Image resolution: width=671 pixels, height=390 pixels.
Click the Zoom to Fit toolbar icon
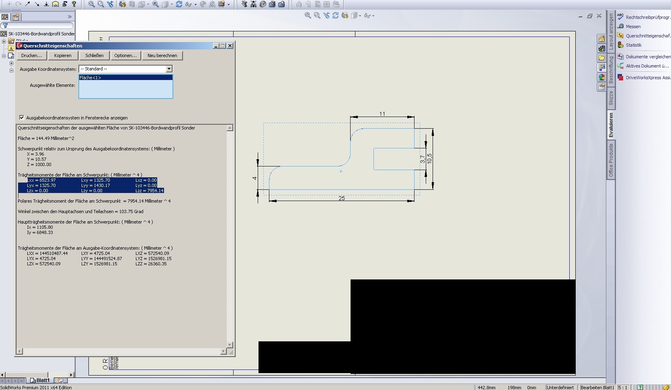(x=92, y=4)
